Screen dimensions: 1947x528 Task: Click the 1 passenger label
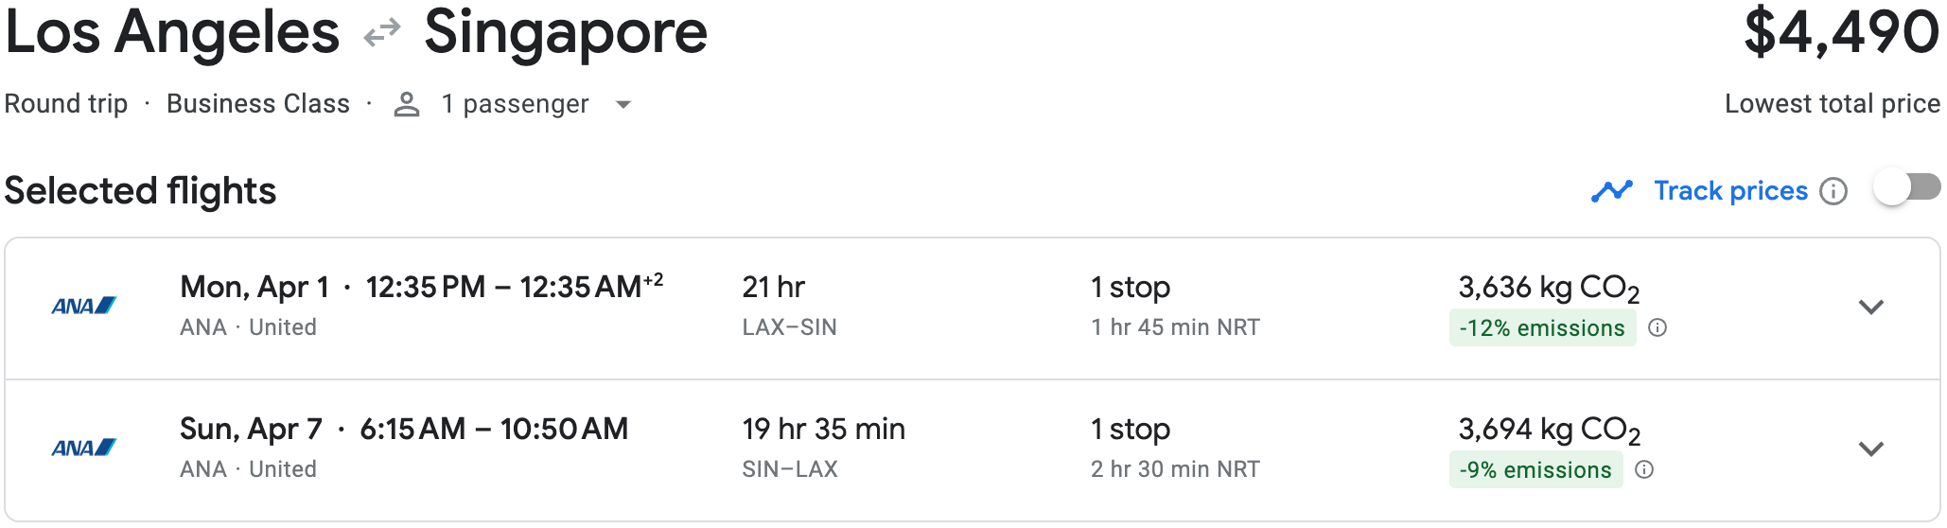tap(515, 104)
